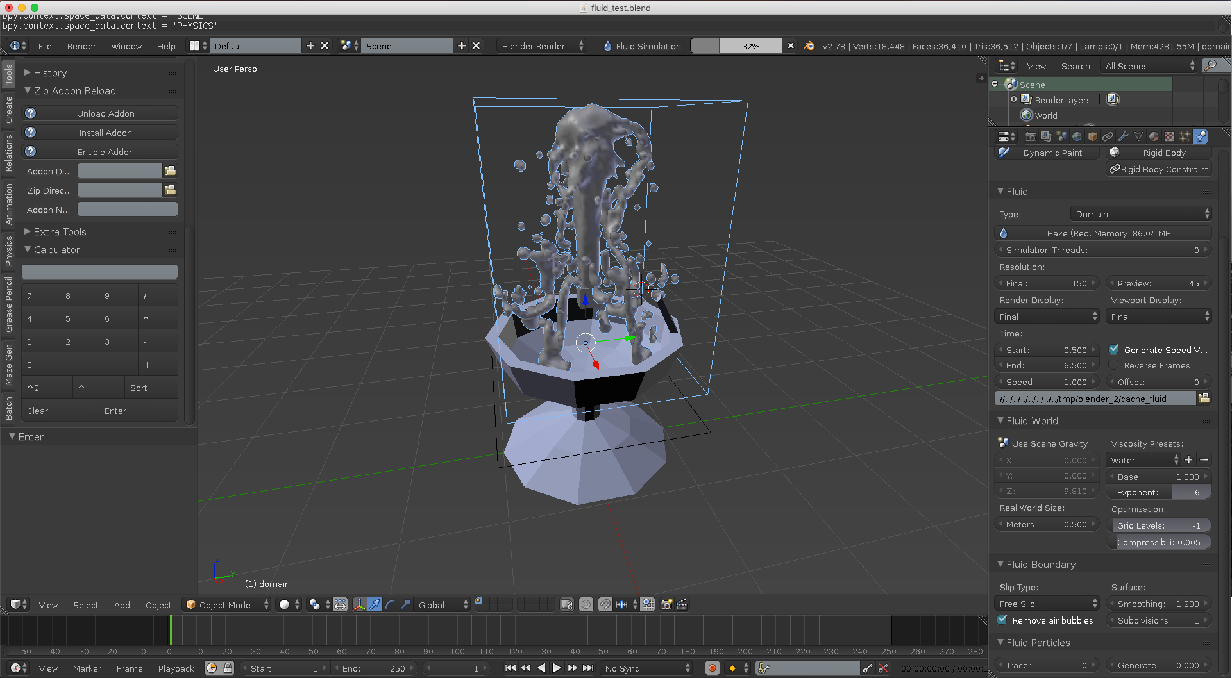Open the Modifiers wrench tab
Screen dimensions: 1232x678
(1123, 136)
